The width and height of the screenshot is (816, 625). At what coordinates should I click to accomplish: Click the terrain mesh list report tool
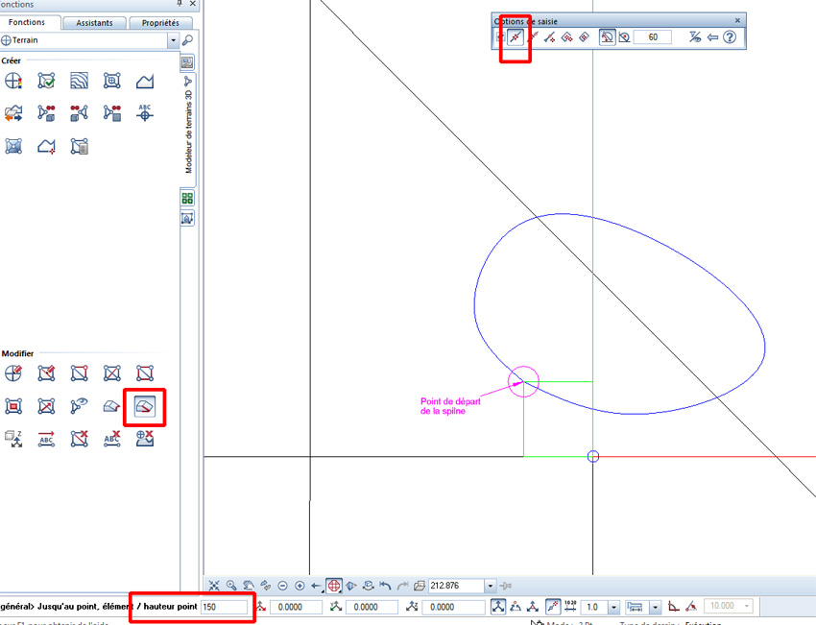coord(79,146)
